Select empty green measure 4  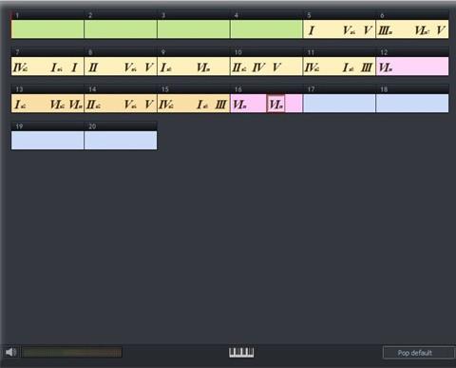point(266,29)
